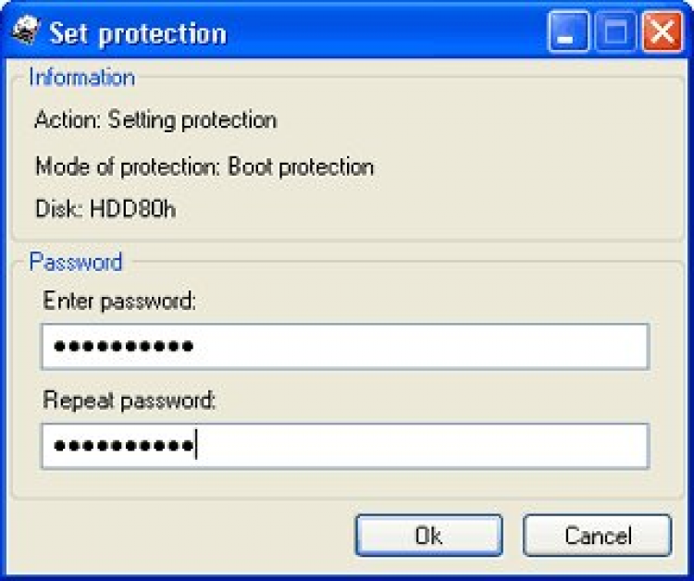
Task: Click the application icon in title bar
Action: pyautogui.click(x=26, y=31)
